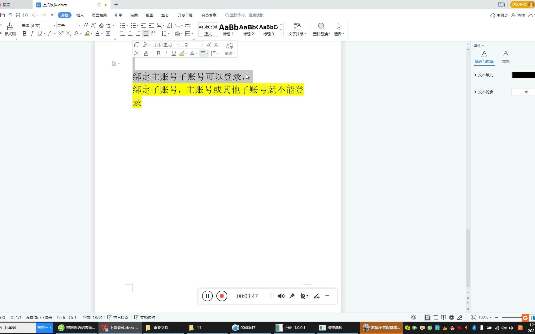Screen dimensions: 535x334
Task: Click the superscript X² icon
Action: (60, 33)
